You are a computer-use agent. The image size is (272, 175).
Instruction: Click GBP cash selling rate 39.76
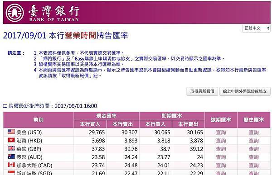[131, 149]
